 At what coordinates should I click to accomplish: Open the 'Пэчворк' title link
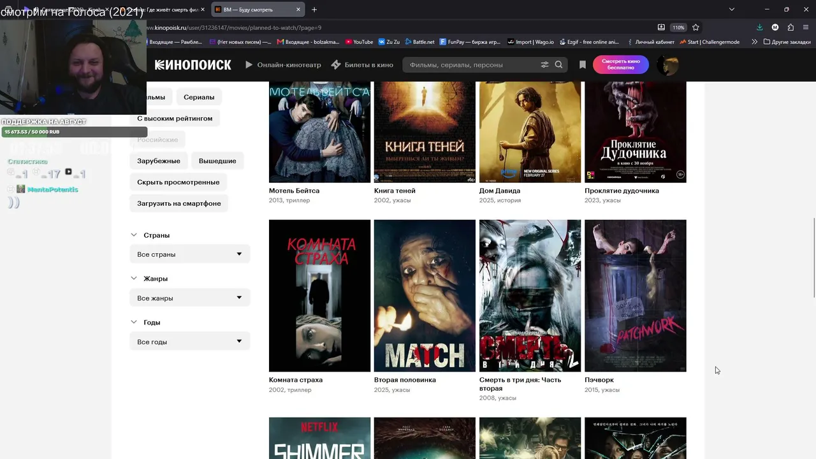[x=599, y=380]
